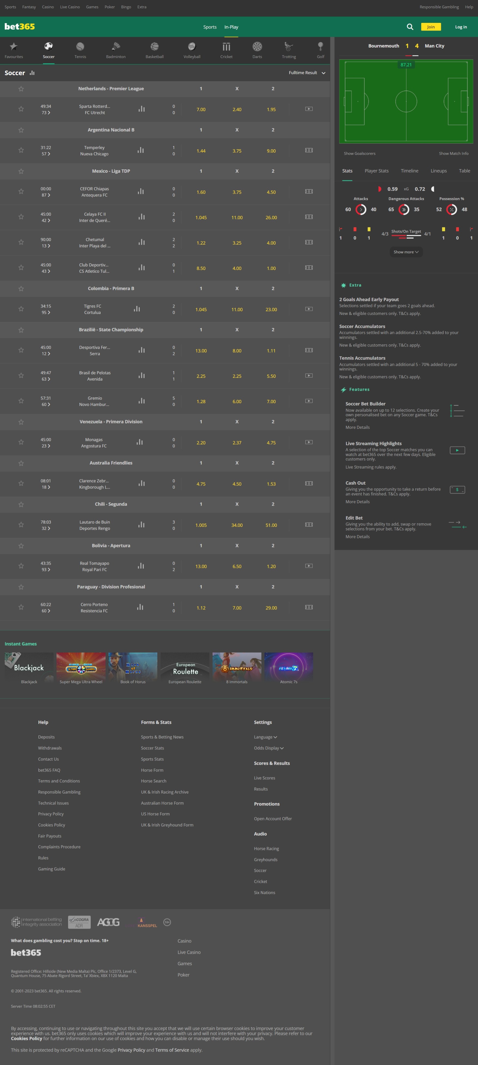The width and height of the screenshot is (478, 1065).
Task: Open the stats chart for Sparta Rotterdam match
Action: (x=141, y=108)
